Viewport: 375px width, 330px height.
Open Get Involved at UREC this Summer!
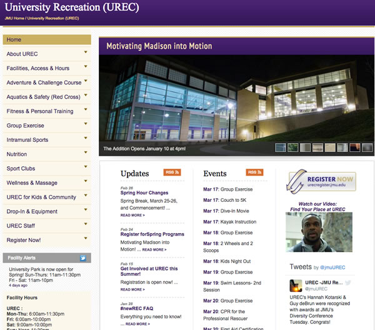pos(149,271)
